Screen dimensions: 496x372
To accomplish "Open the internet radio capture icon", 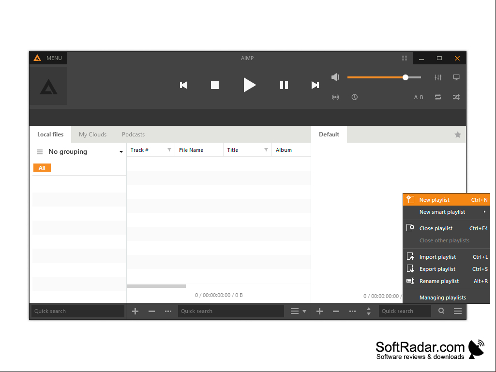I will pos(335,97).
